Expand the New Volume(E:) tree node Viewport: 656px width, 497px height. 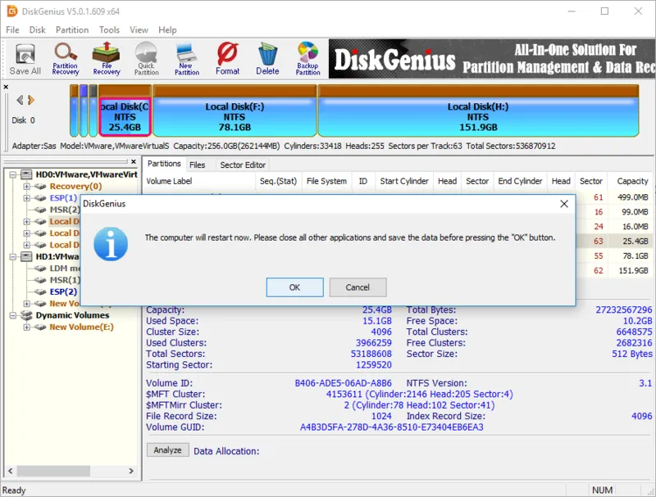[27, 328]
